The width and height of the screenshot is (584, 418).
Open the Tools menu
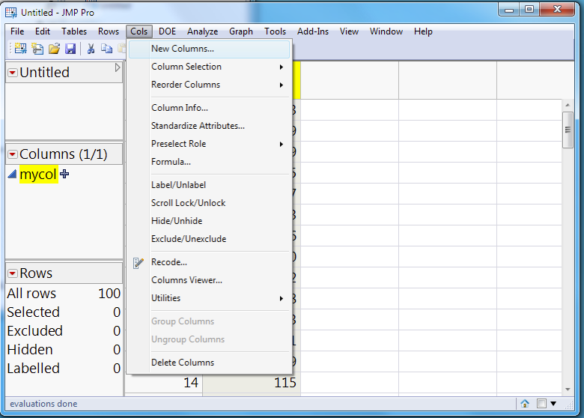point(276,31)
